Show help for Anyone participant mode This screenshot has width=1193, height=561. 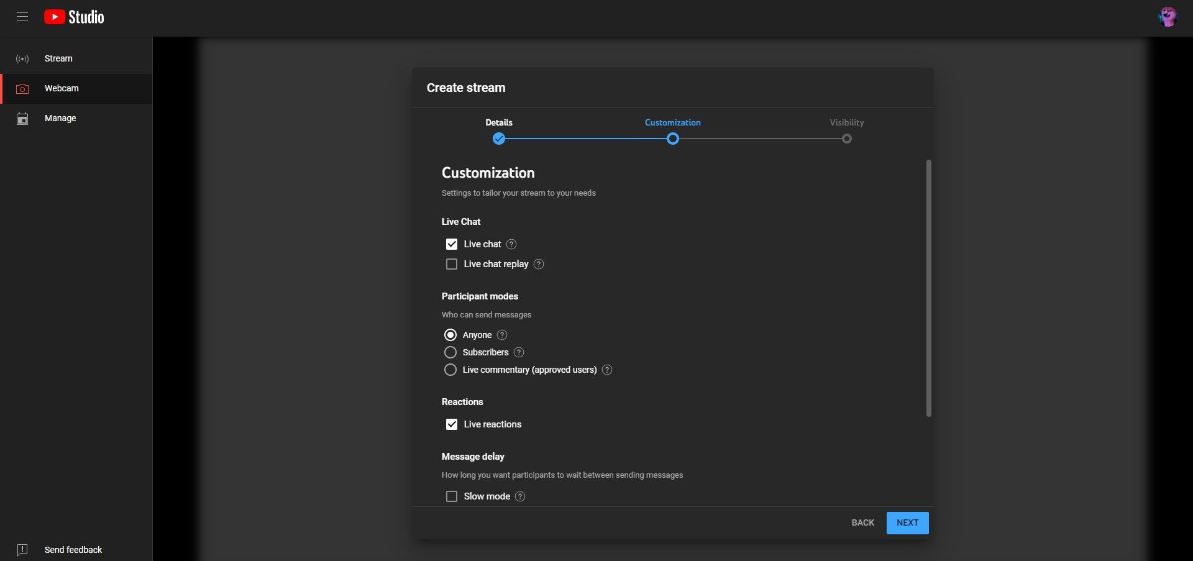pos(502,335)
